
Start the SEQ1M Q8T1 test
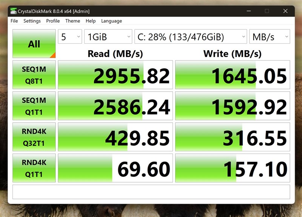tap(34, 75)
